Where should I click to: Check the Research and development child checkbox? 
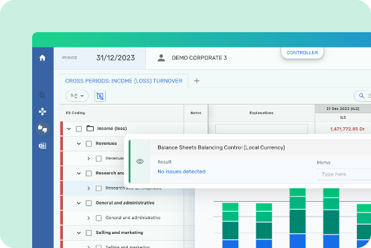click(x=98, y=188)
